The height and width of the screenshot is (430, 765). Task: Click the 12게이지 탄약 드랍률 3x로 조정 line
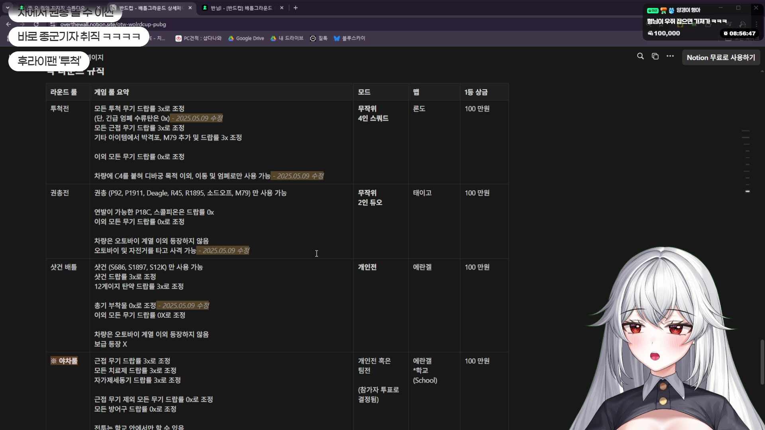[x=139, y=287]
